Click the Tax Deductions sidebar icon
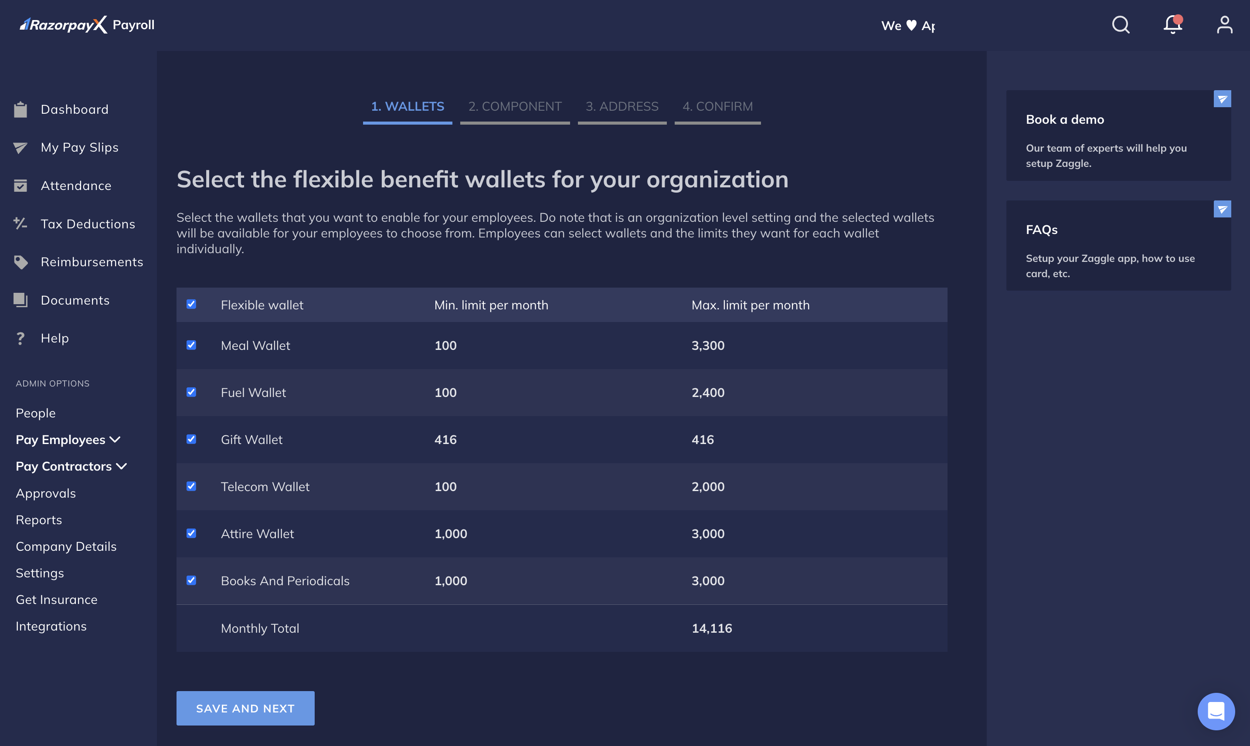Image resolution: width=1250 pixels, height=746 pixels. point(21,223)
